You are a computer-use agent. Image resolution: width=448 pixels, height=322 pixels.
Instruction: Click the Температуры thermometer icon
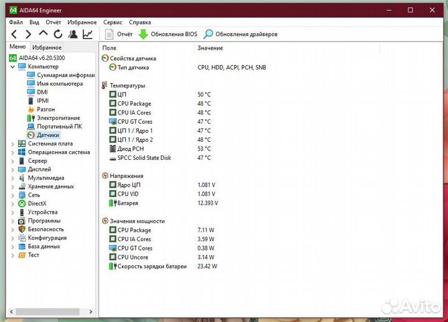pyautogui.click(x=105, y=85)
